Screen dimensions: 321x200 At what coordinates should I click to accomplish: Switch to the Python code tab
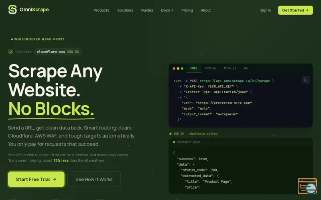pyautogui.click(x=210, y=68)
